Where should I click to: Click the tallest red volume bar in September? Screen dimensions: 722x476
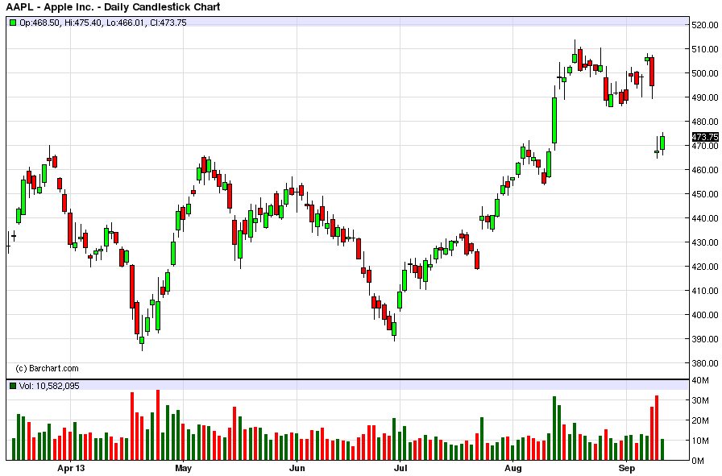coord(657,428)
